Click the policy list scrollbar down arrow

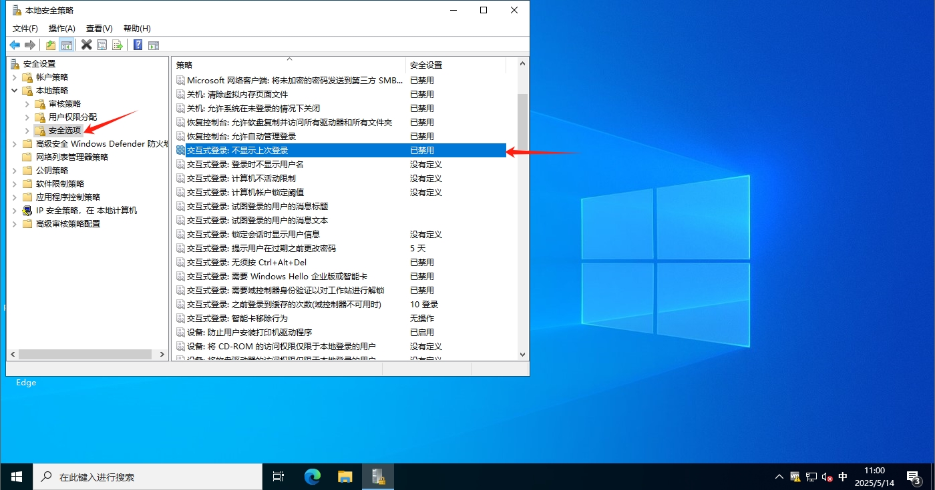(x=523, y=355)
